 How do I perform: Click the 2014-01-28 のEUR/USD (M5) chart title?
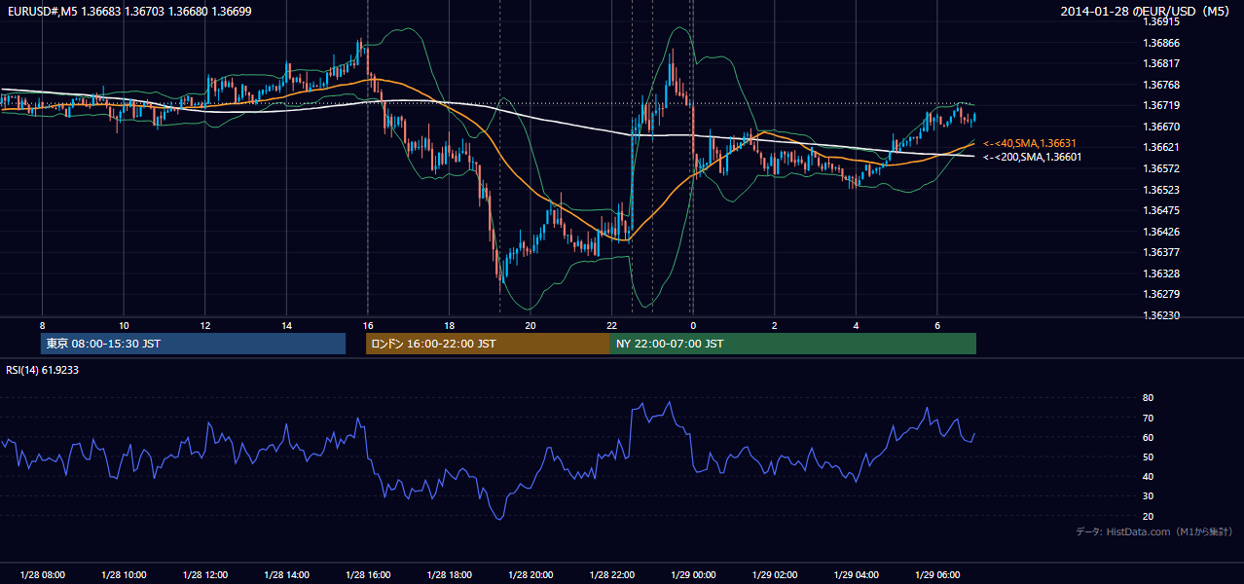[x=1147, y=11]
